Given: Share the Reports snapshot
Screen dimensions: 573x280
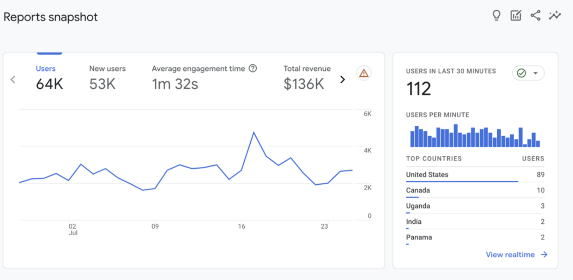Looking at the screenshot, I should coord(535,15).
